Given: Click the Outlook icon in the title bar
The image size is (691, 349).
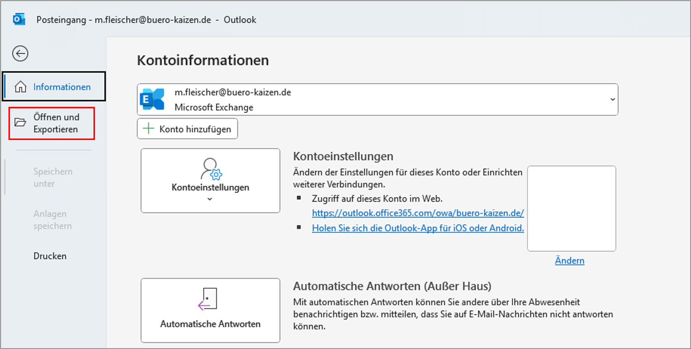Looking at the screenshot, I should 18,19.
